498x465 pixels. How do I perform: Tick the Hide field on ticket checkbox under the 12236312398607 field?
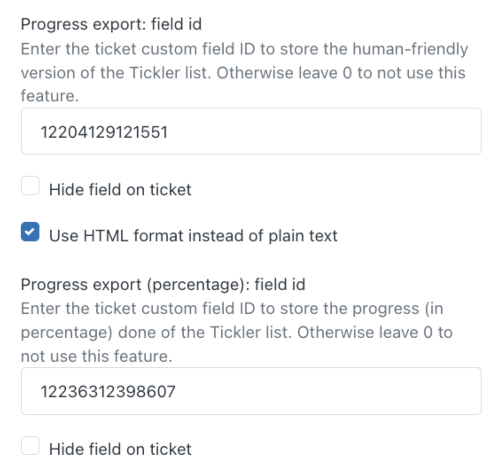[x=30, y=446]
